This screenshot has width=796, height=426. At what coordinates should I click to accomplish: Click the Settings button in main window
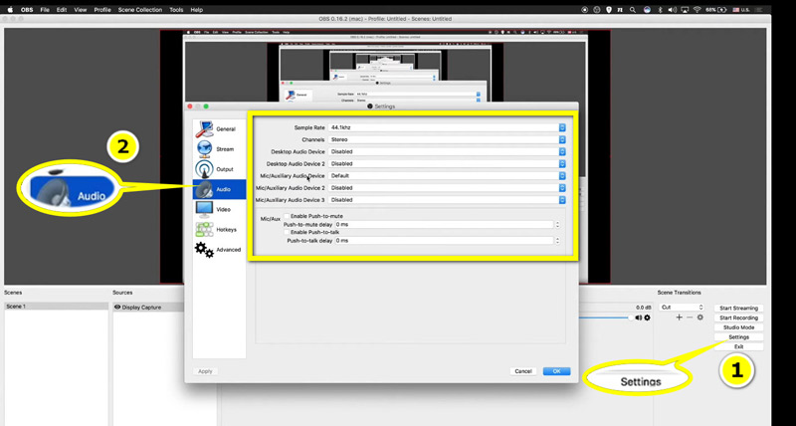738,337
